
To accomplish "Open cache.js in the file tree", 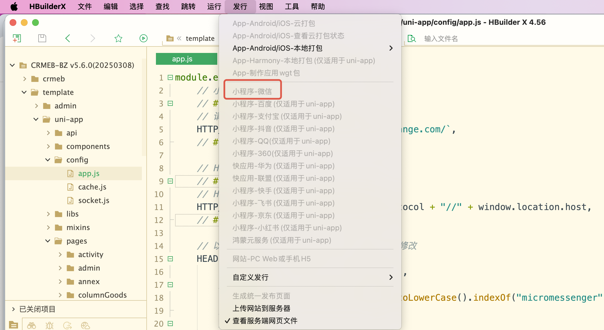I will (92, 187).
